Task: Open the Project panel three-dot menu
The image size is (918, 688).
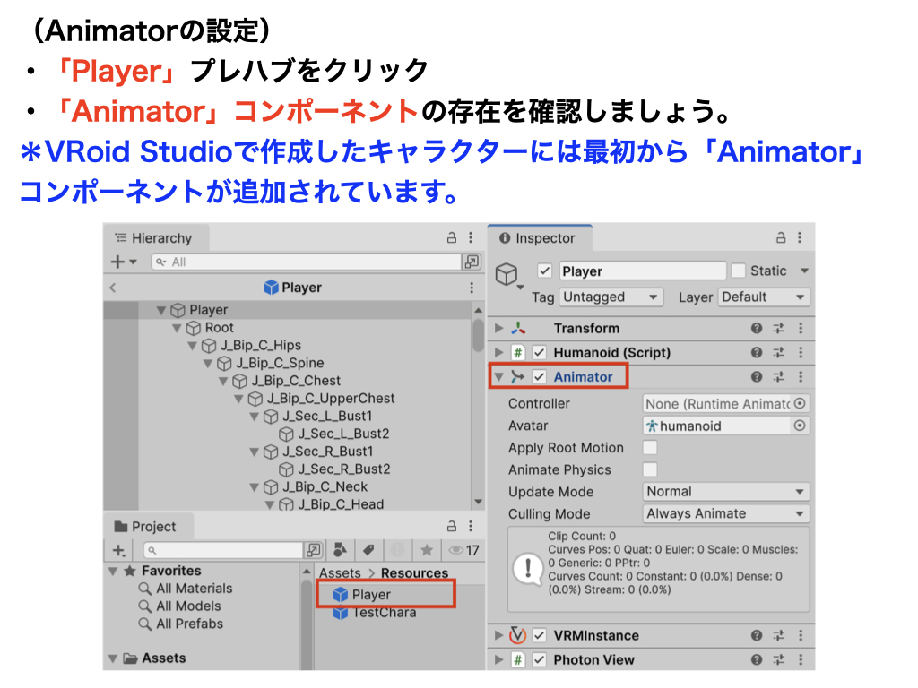Action: 471,526
